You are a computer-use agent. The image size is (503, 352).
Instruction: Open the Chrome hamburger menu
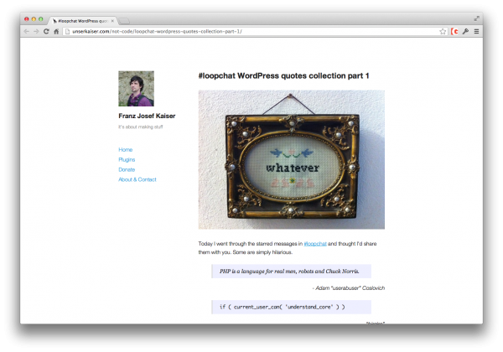tap(476, 31)
